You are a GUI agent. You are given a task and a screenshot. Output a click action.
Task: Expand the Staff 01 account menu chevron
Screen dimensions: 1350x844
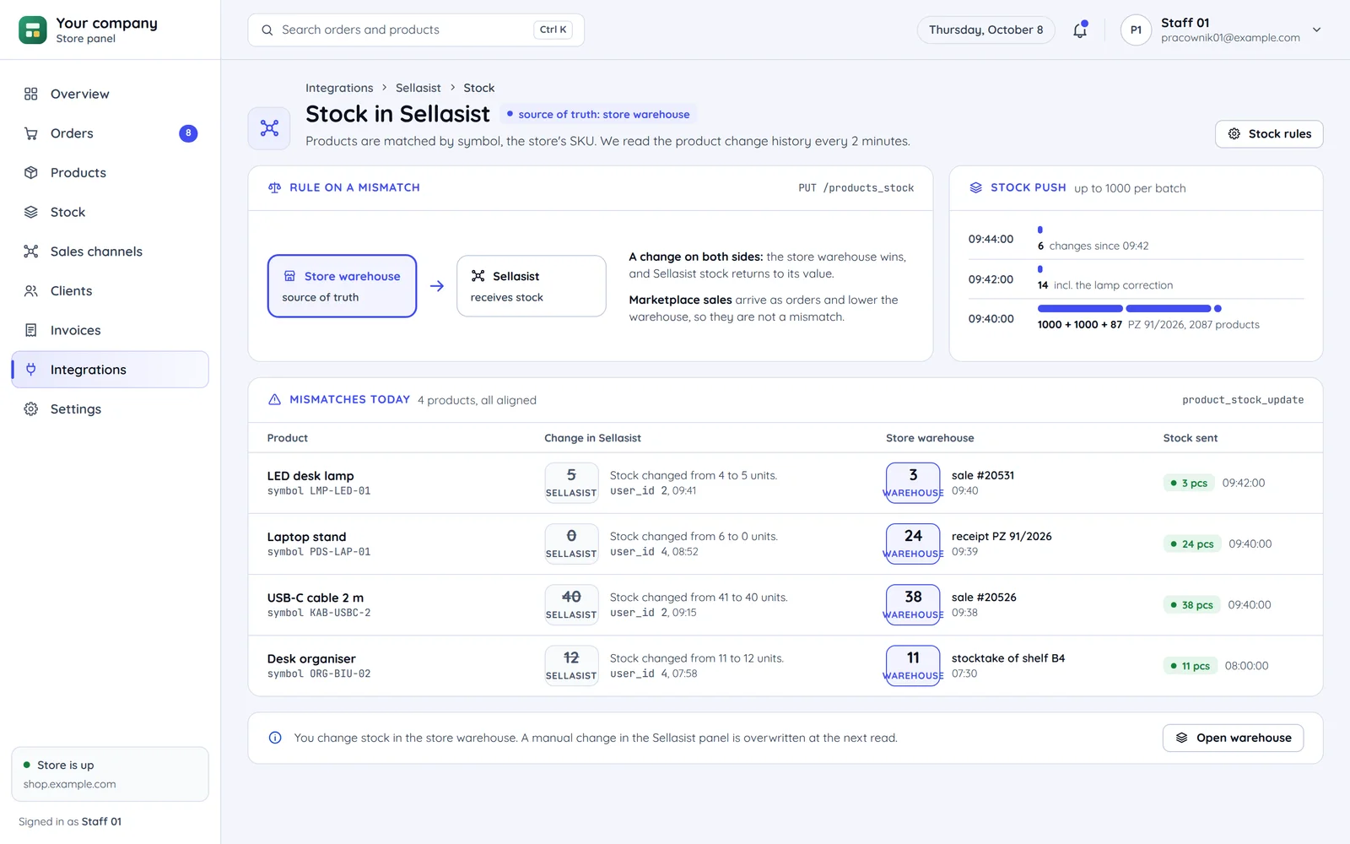click(1316, 30)
